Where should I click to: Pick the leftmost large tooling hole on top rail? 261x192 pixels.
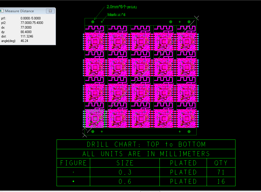click(x=93, y=22)
